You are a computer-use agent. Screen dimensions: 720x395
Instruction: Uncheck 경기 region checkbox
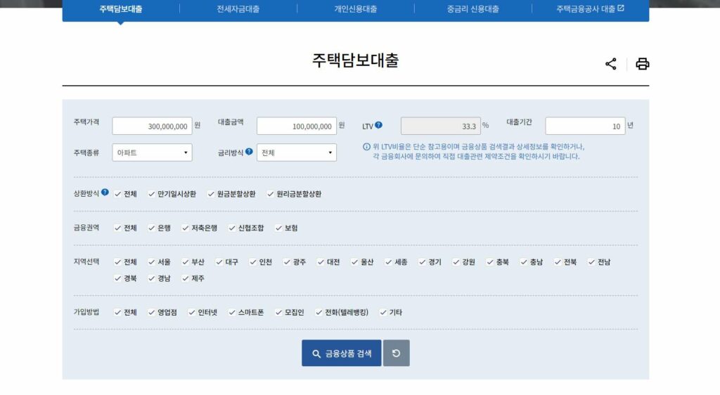(x=423, y=262)
